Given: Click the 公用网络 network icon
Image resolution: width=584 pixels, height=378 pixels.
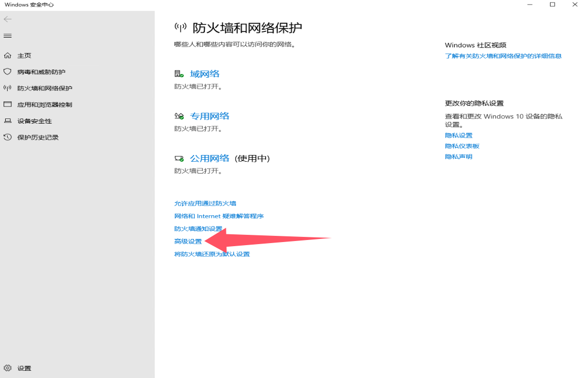Looking at the screenshot, I should click(x=179, y=158).
